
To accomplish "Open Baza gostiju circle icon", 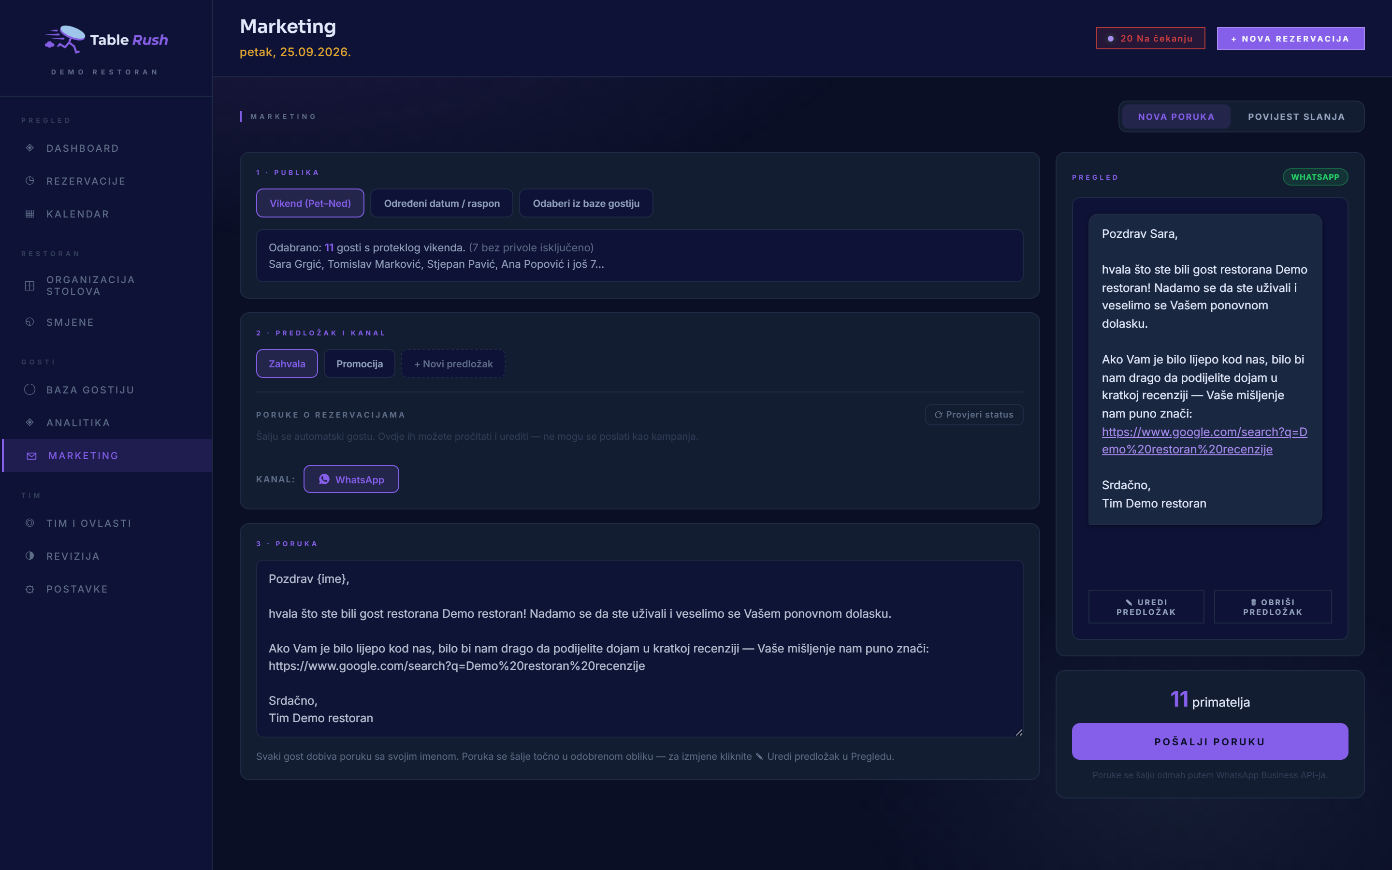I will [x=30, y=390].
